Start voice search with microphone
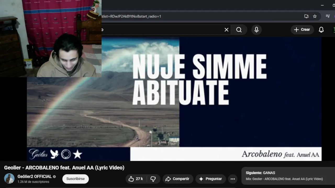Viewport: 335px width, 188px height. [256, 30]
